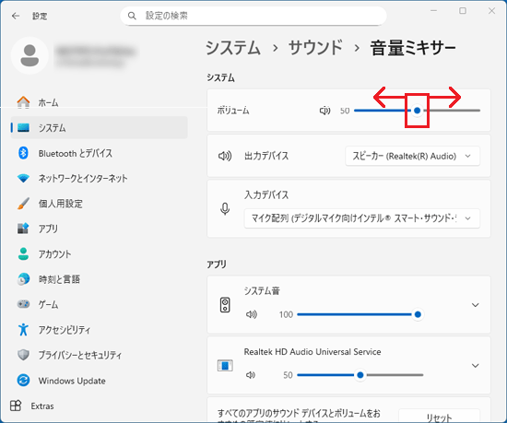This screenshot has height=423, width=507.
Task: Go to サウンド breadcrumb link
Action: click(315, 48)
